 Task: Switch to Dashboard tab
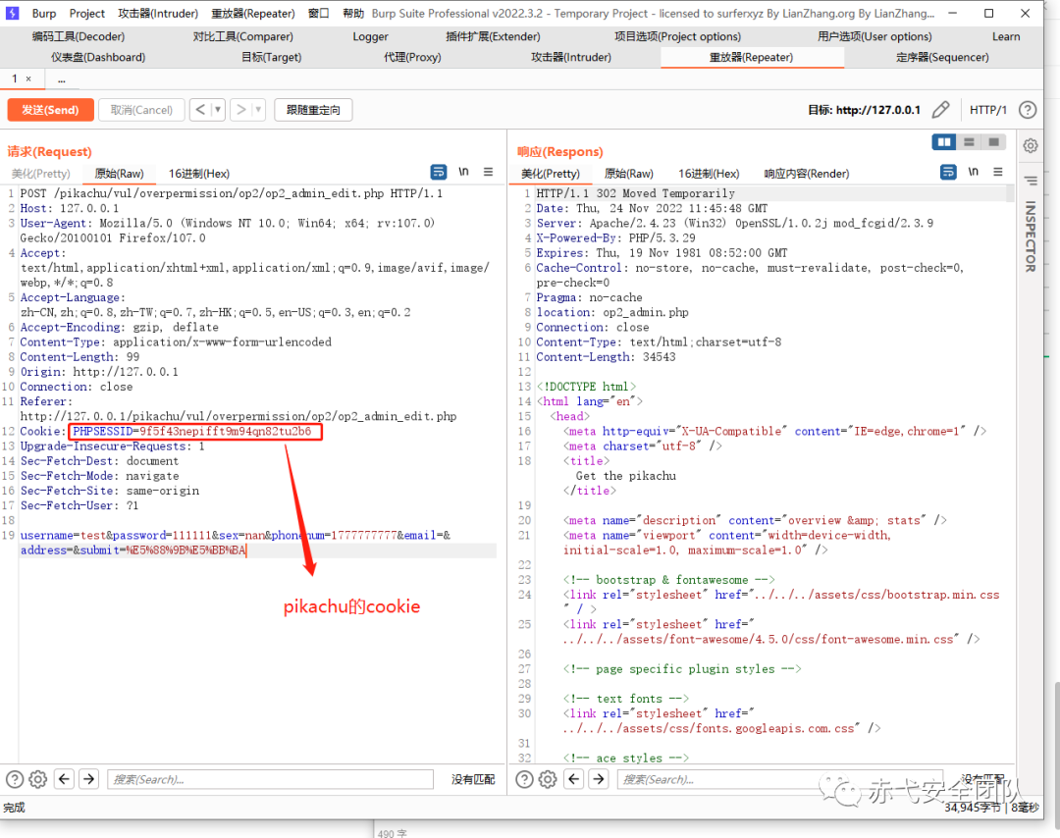[98, 58]
